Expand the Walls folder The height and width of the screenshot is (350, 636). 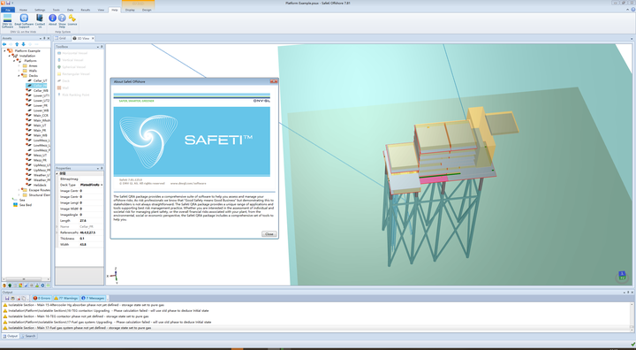click(19, 71)
